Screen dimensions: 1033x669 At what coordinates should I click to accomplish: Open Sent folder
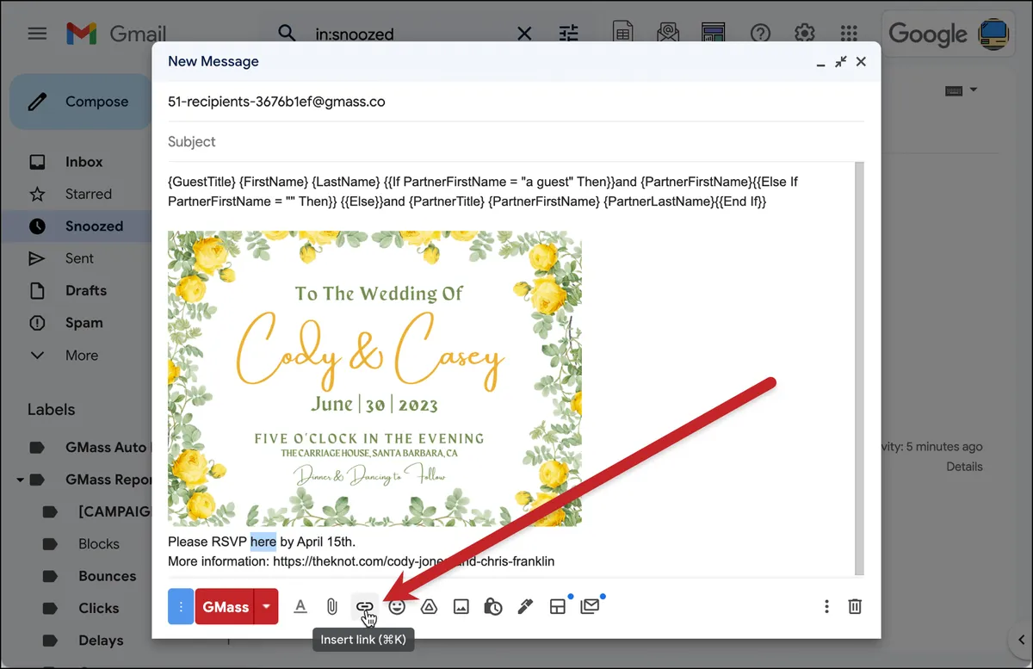point(79,258)
